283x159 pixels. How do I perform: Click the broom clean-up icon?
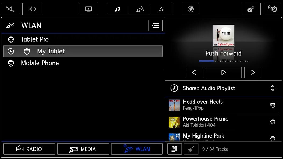click(191, 149)
